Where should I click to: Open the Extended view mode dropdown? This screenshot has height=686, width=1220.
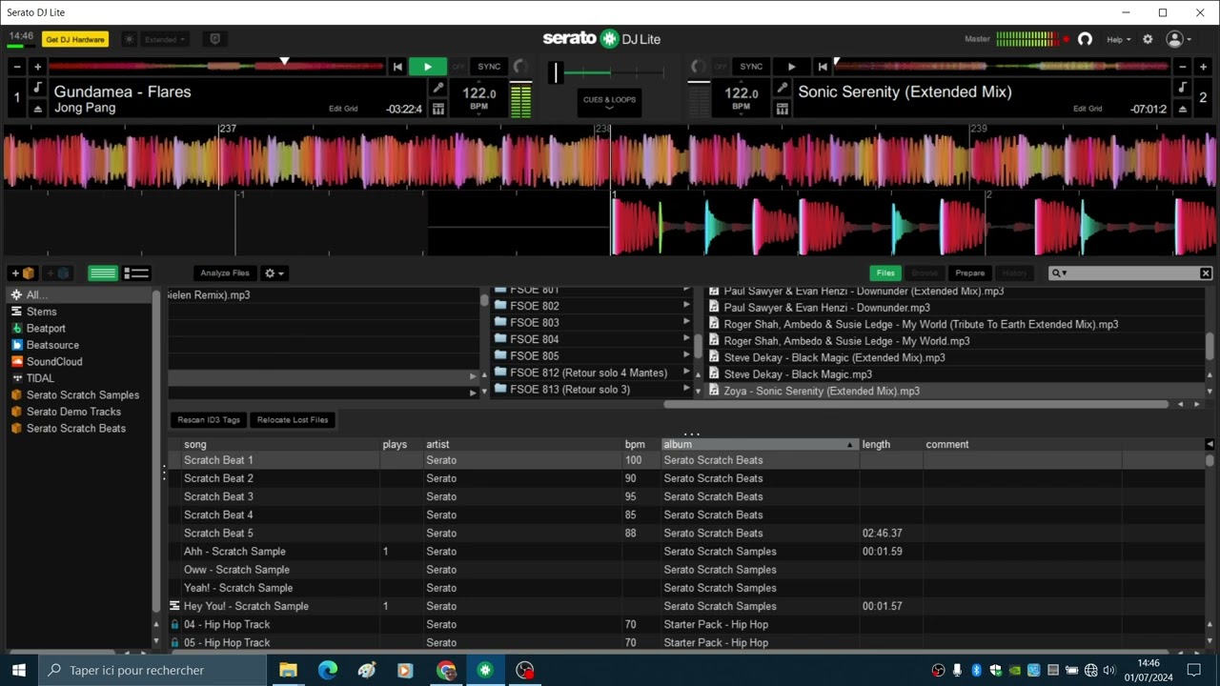pyautogui.click(x=166, y=39)
